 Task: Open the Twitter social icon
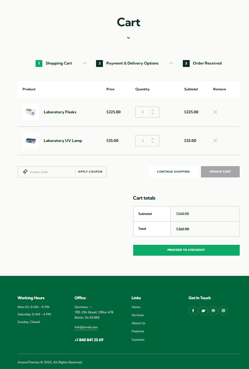tap(203, 311)
